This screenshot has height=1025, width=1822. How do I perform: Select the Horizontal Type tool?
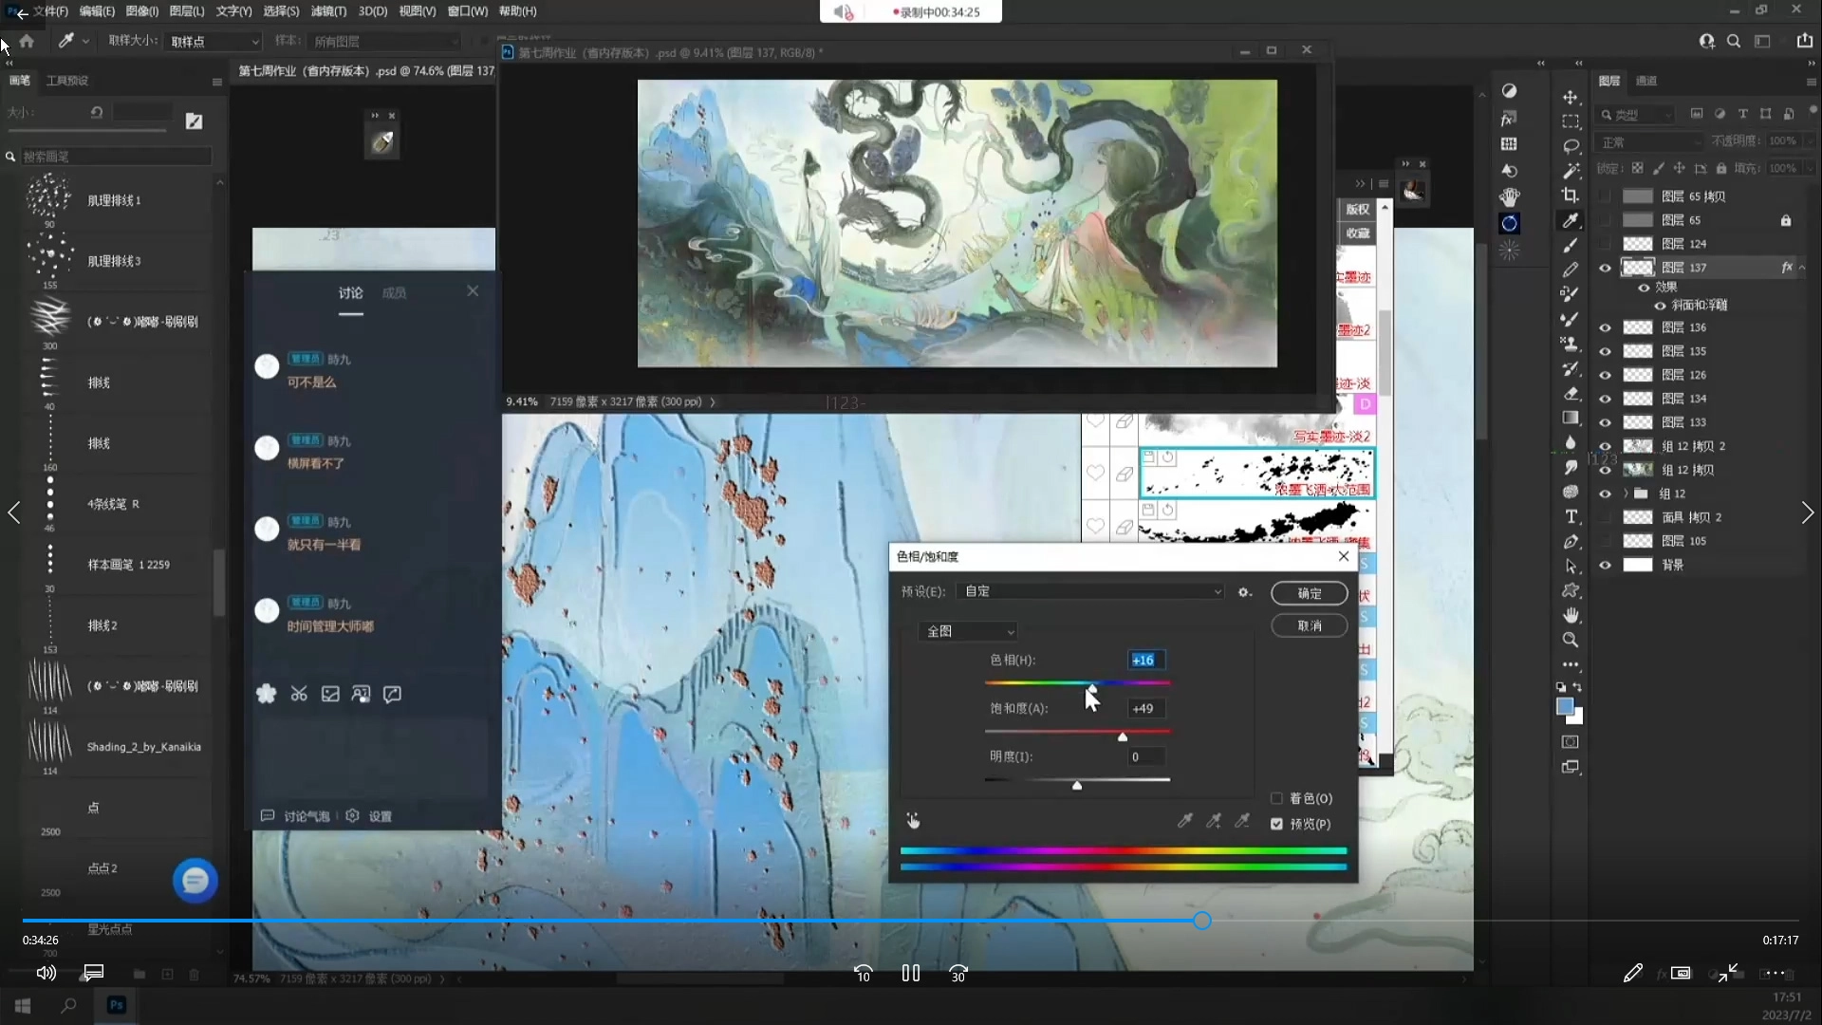click(1571, 516)
